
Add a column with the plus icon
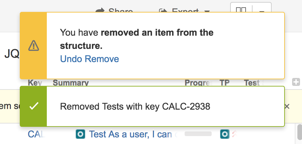pos(296,82)
